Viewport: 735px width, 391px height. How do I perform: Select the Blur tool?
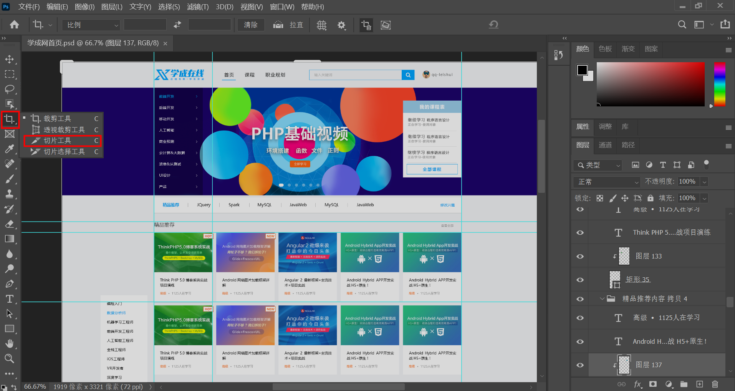[10, 254]
